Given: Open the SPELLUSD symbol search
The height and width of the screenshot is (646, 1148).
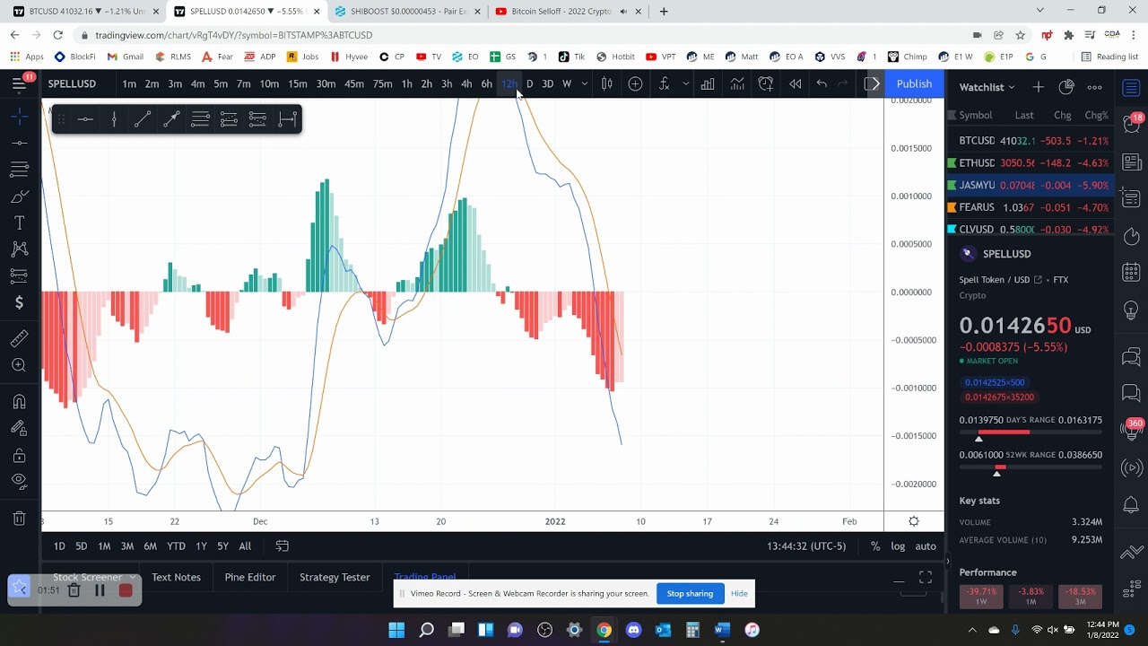Looking at the screenshot, I should point(72,83).
